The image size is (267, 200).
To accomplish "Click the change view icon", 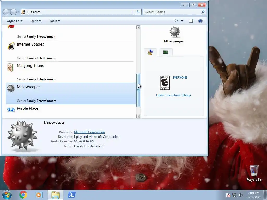I will [177, 21].
